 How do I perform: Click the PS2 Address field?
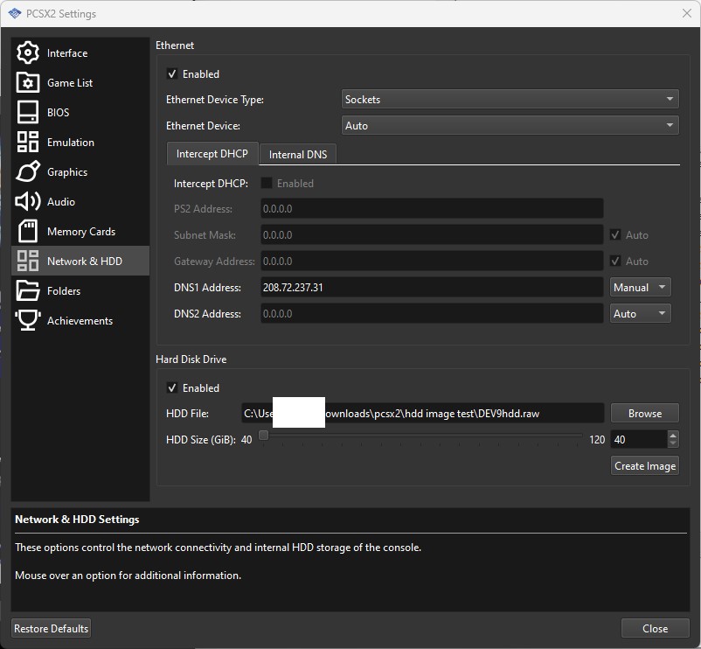click(432, 208)
